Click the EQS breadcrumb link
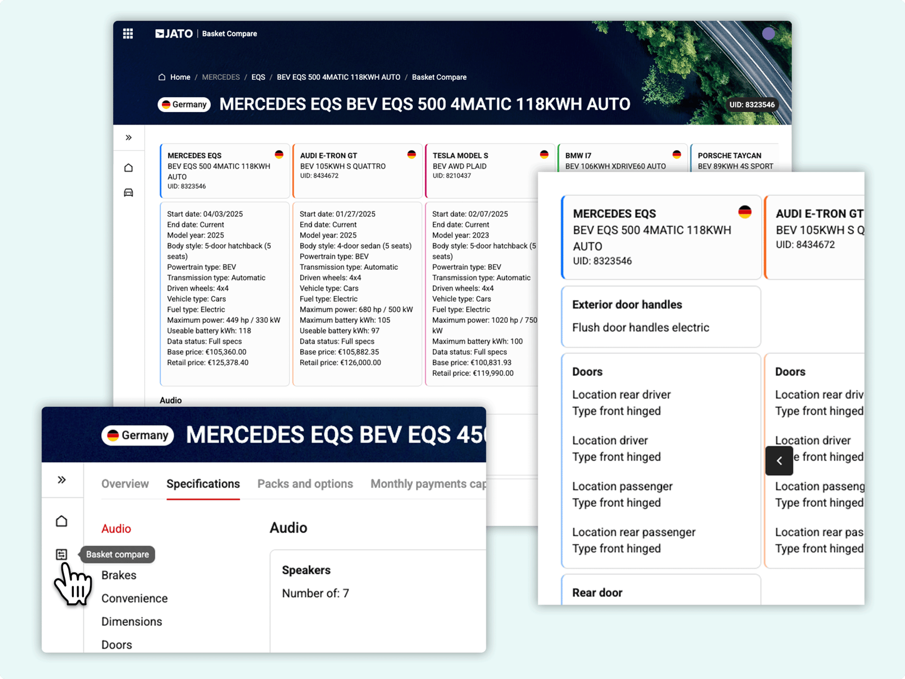905x679 pixels. click(258, 77)
